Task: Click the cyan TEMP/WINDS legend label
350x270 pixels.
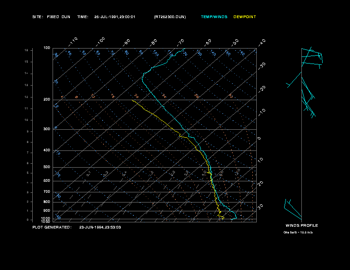Action: click(214, 17)
